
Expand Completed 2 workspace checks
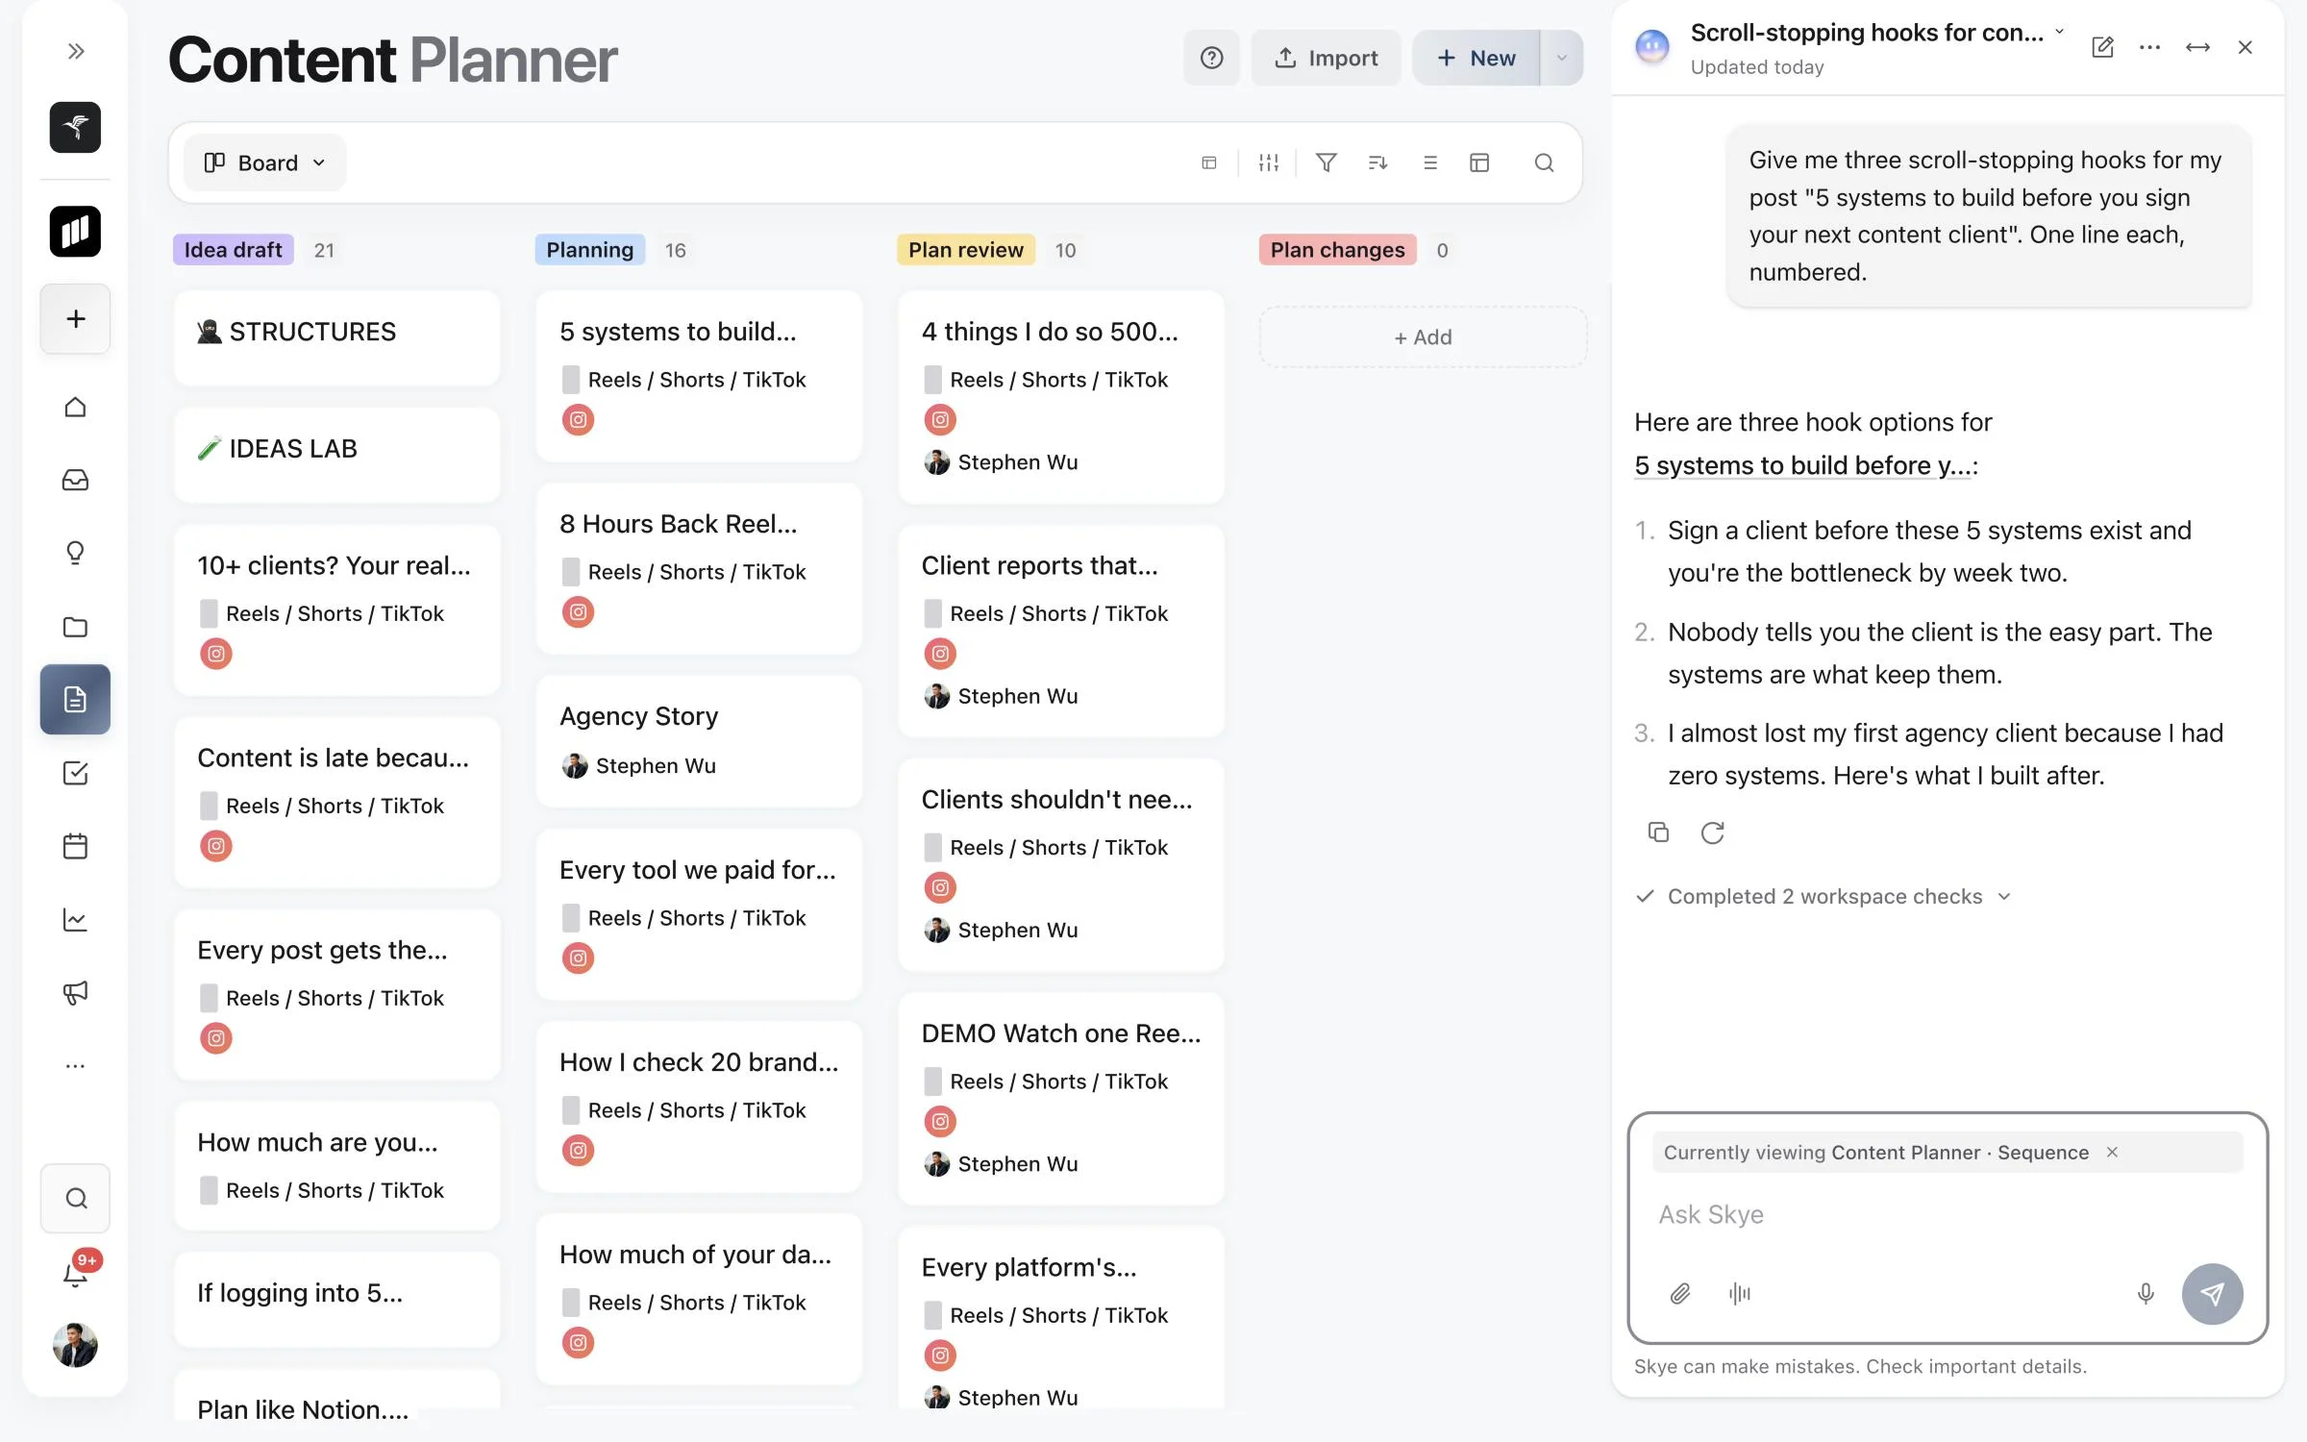pos(1823,896)
